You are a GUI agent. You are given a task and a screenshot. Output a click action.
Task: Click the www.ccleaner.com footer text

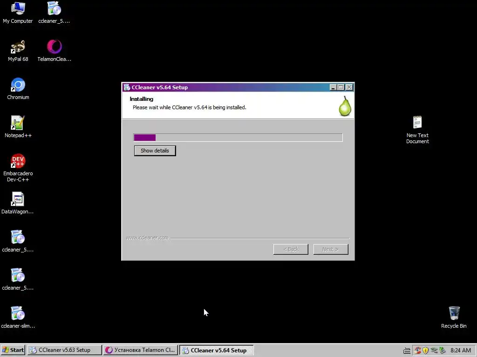147,238
